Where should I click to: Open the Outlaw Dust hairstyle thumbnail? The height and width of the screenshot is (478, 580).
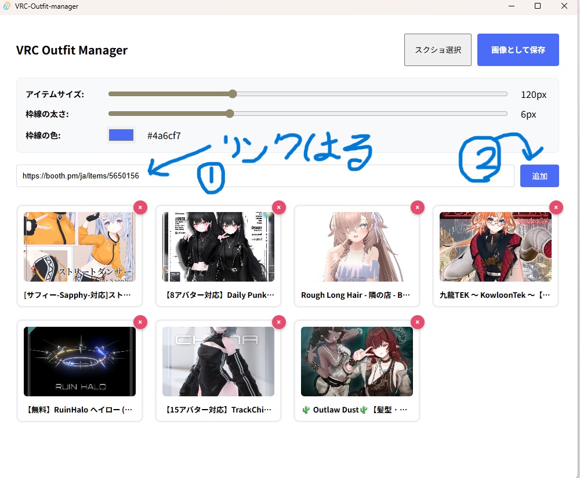pyautogui.click(x=357, y=361)
